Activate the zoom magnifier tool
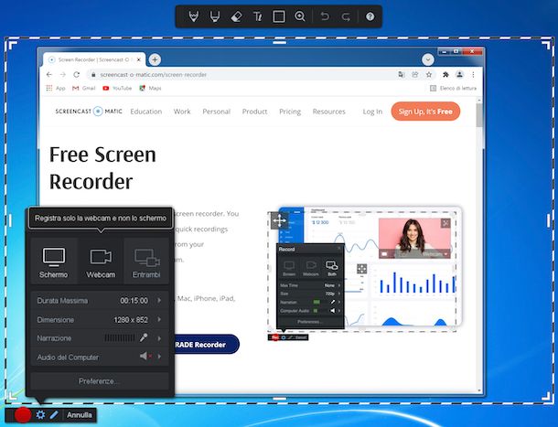 (300, 16)
